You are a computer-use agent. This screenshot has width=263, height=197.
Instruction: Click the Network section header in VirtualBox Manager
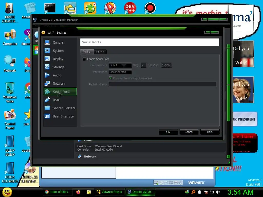[x=90, y=156]
